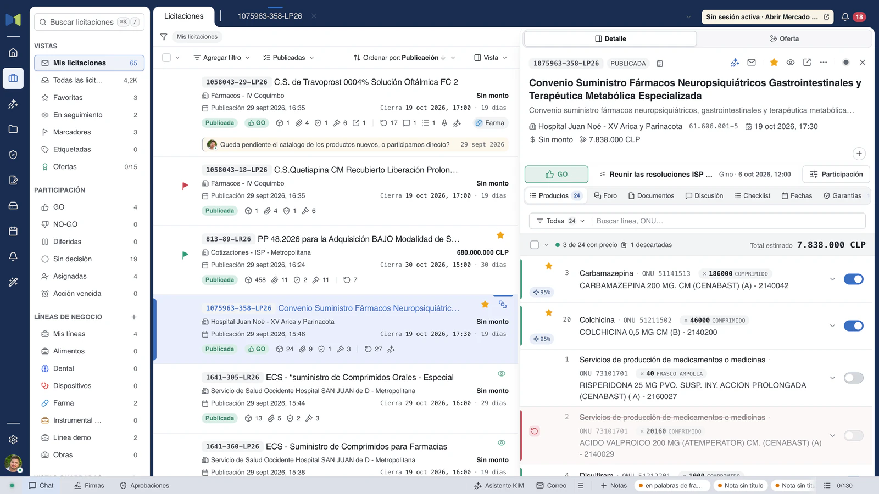This screenshot has height=494, width=879.
Task: Disable the Carbamazepina product switch
Action: coord(854,279)
